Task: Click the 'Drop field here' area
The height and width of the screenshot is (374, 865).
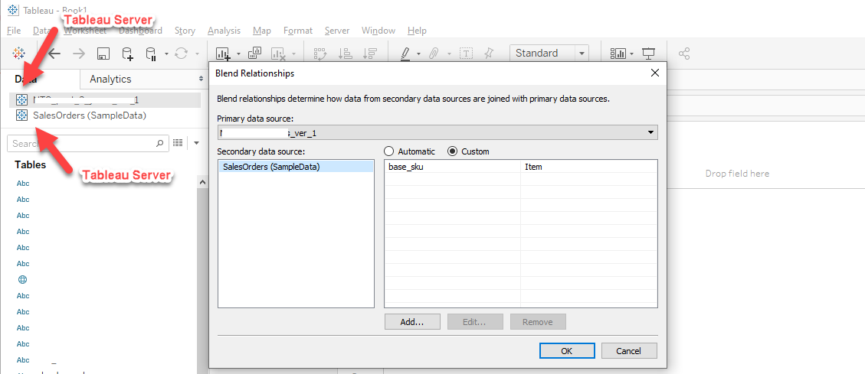Action: [737, 174]
